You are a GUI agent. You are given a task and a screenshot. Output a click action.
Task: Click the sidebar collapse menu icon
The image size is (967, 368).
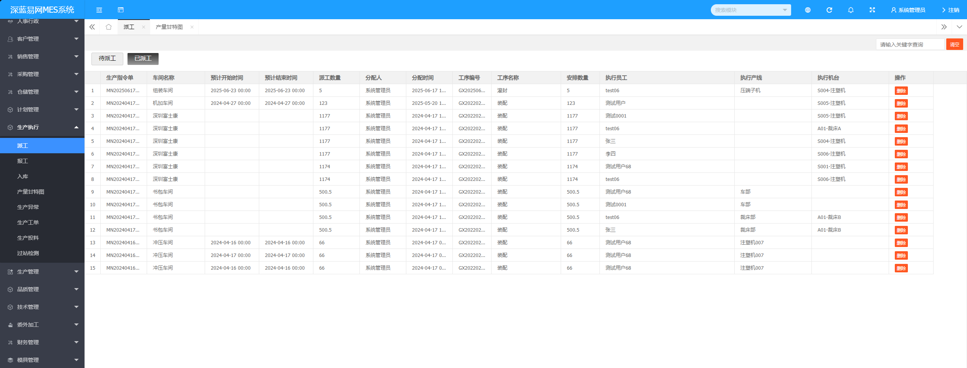99,10
